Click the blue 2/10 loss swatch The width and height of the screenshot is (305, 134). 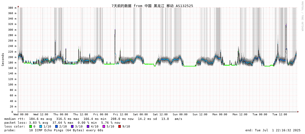(x=56, y=126)
